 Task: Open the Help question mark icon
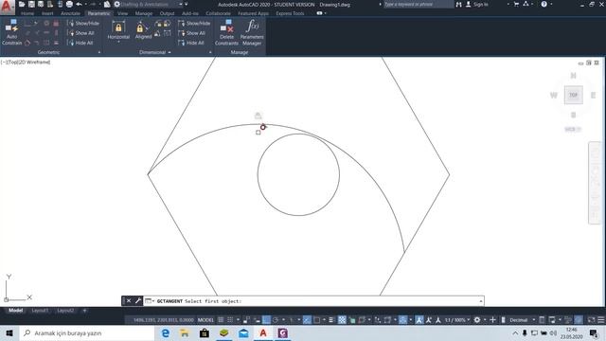pyautogui.click(x=544, y=4)
